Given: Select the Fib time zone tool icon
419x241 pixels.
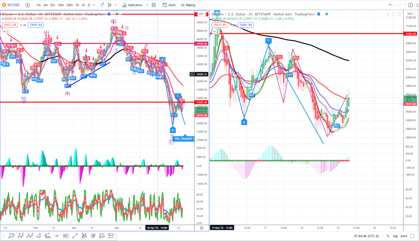Looking at the screenshot, I should tap(66, 236).
